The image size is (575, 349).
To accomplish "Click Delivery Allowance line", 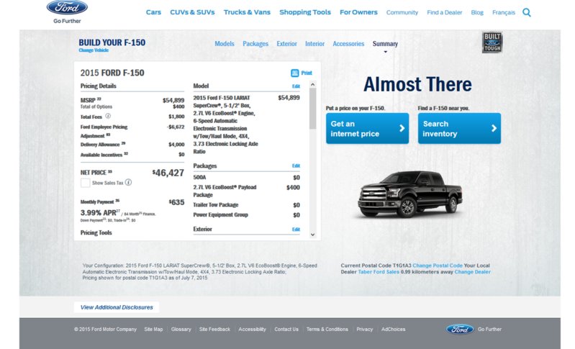I will (x=132, y=145).
